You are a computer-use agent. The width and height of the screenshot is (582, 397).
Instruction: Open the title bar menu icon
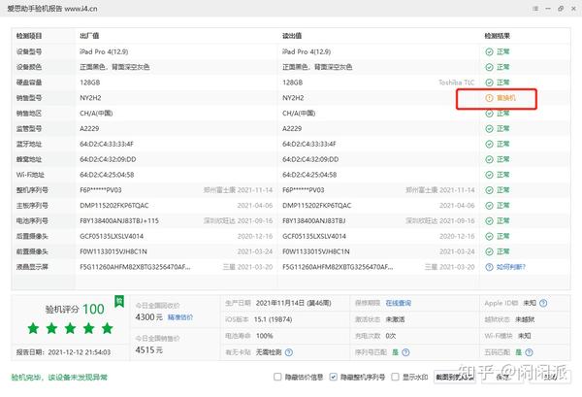click(x=535, y=9)
